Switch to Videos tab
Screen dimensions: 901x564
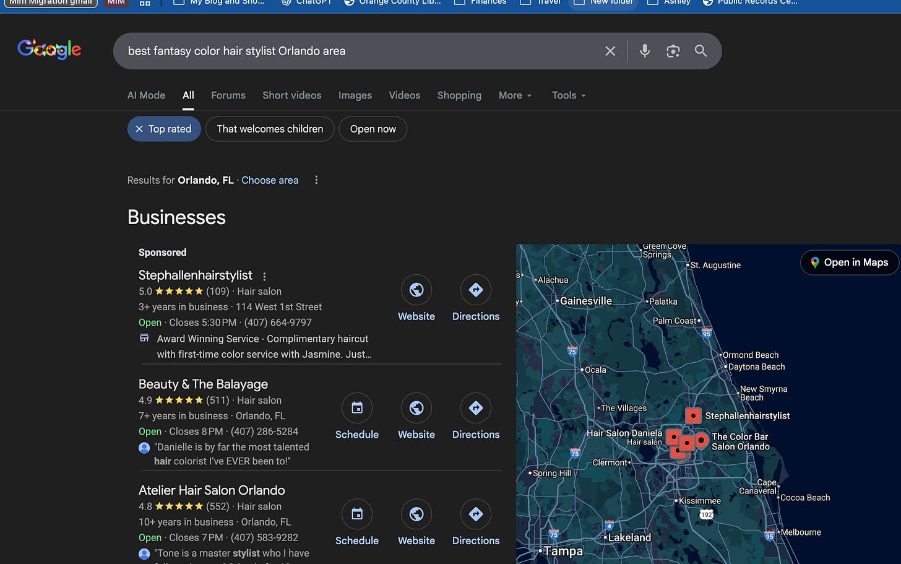(x=405, y=95)
